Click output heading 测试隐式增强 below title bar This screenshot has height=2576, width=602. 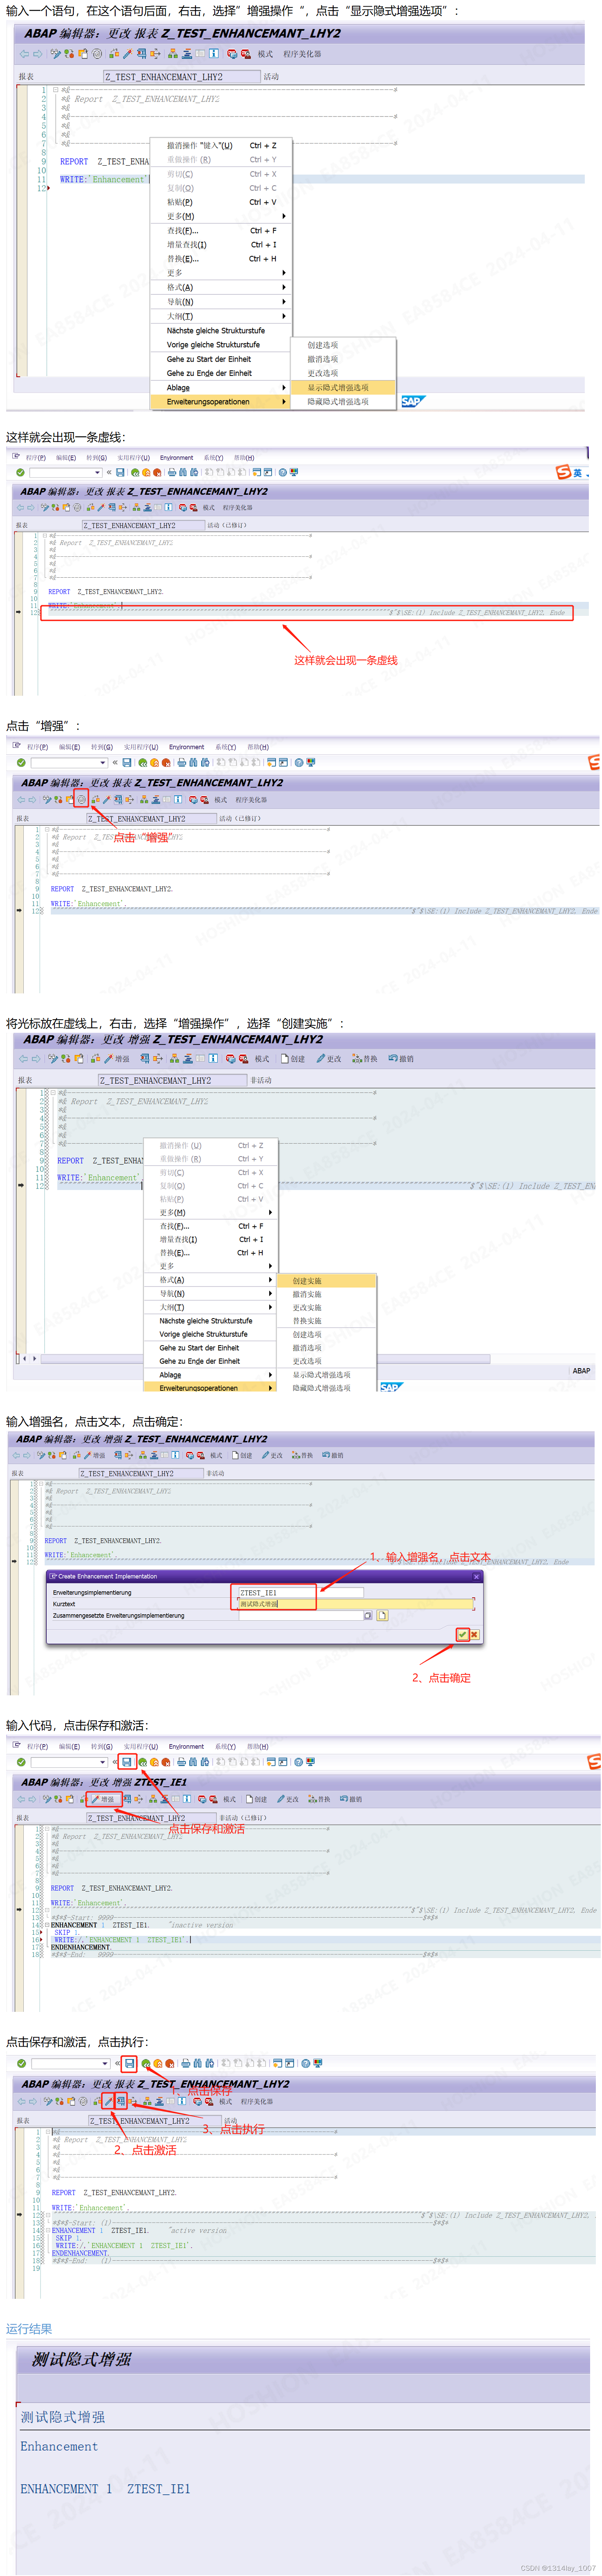[63, 2417]
